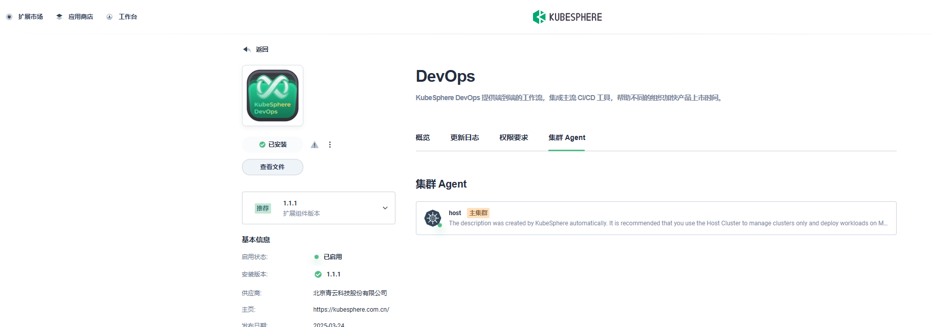The image size is (932, 327).
Task: Click the 北京青云科技股份有限公司 provider text
Action: tap(350, 293)
